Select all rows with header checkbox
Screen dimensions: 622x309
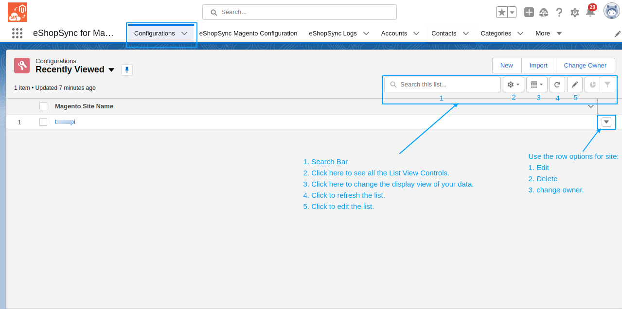pos(43,106)
